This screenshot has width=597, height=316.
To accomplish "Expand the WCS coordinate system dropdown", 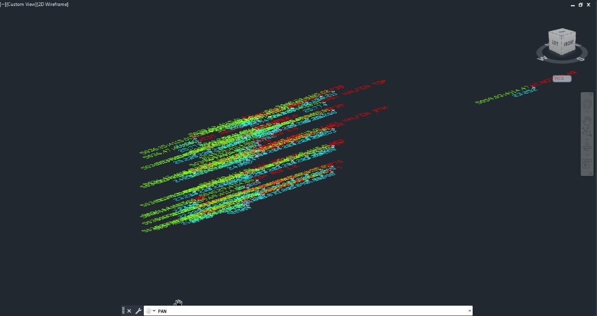I will tap(562, 79).
